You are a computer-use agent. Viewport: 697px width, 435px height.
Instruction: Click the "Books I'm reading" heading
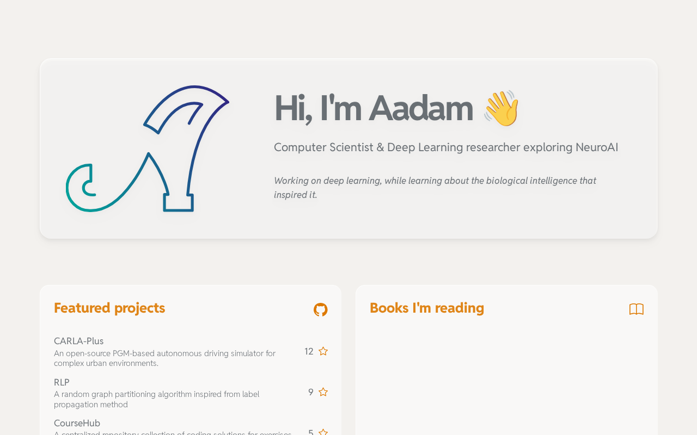coord(426,308)
